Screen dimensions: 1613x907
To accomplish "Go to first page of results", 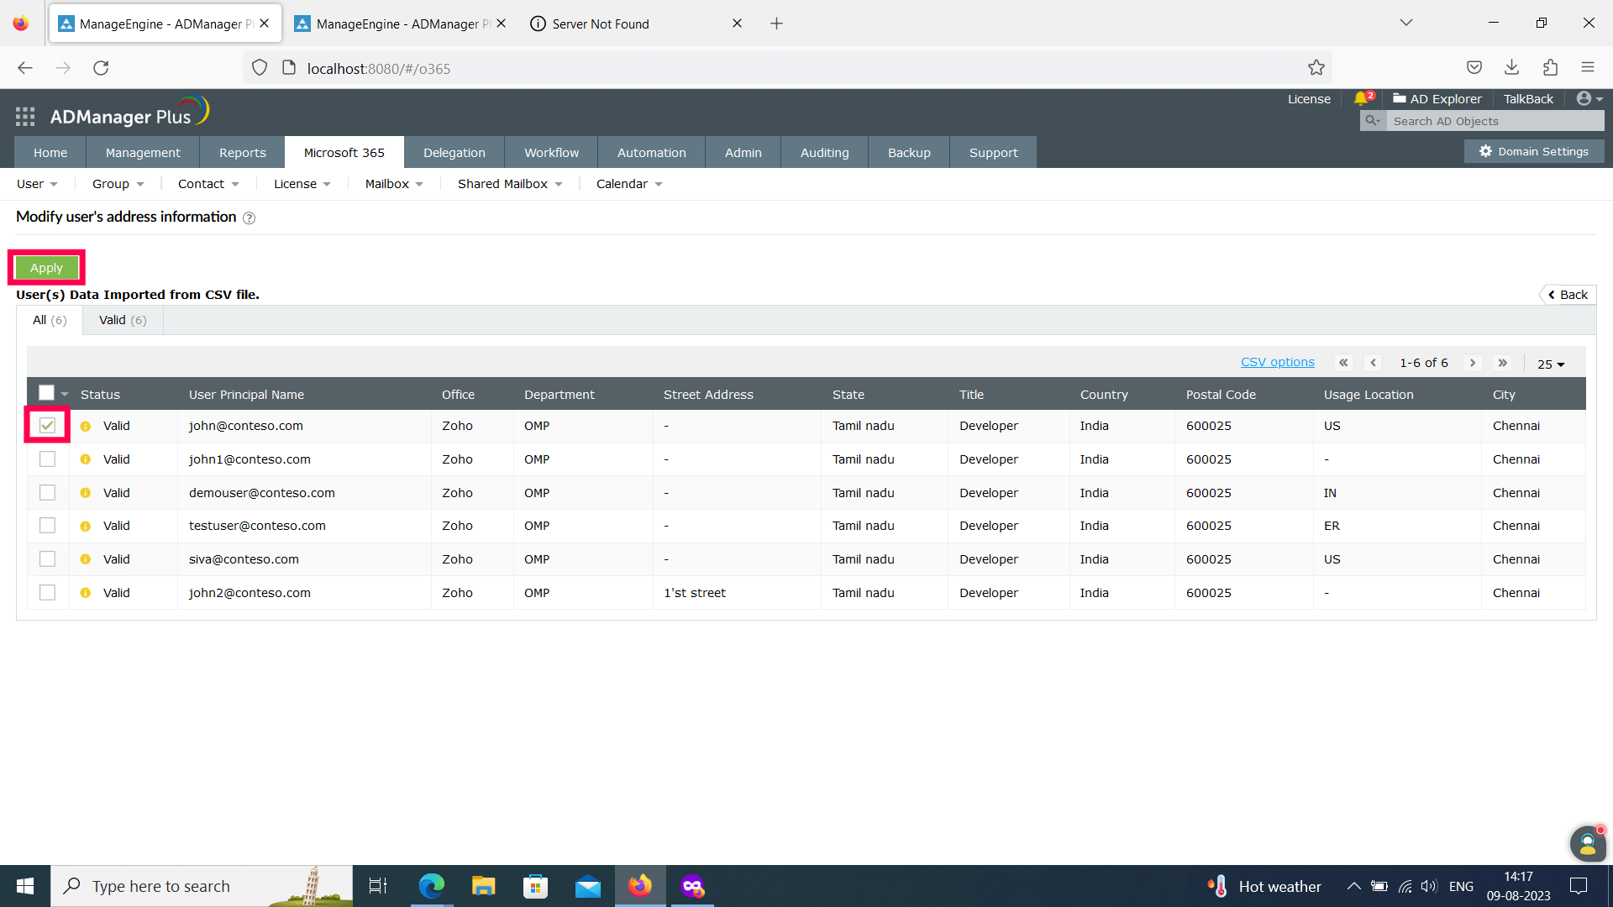I will tap(1343, 363).
